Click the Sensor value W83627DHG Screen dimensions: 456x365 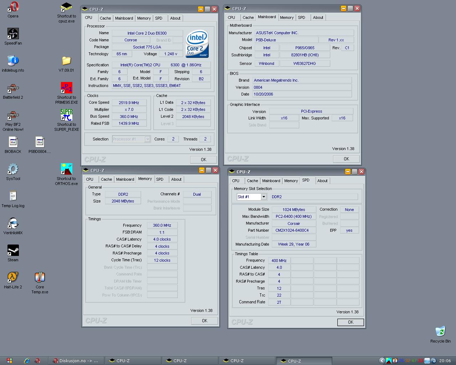[x=305, y=63]
